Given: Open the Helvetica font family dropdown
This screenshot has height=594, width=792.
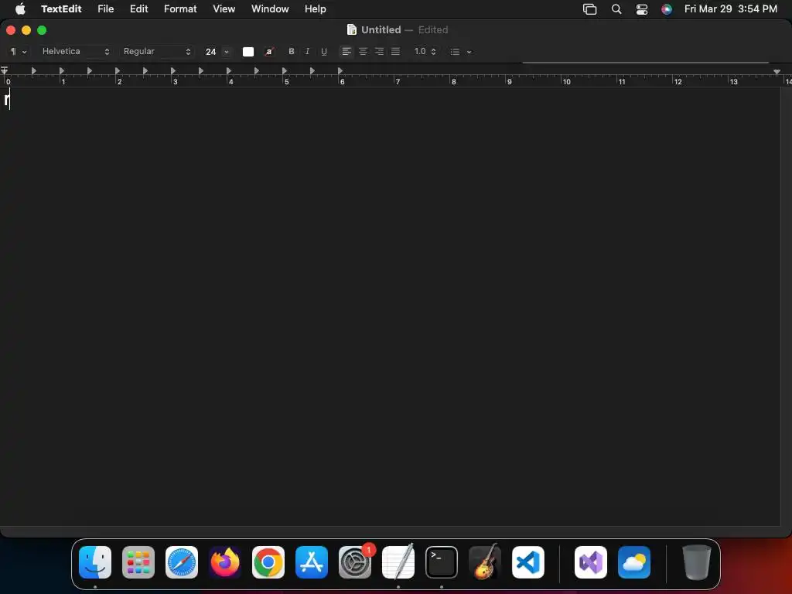Looking at the screenshot, I should (75, 52).
